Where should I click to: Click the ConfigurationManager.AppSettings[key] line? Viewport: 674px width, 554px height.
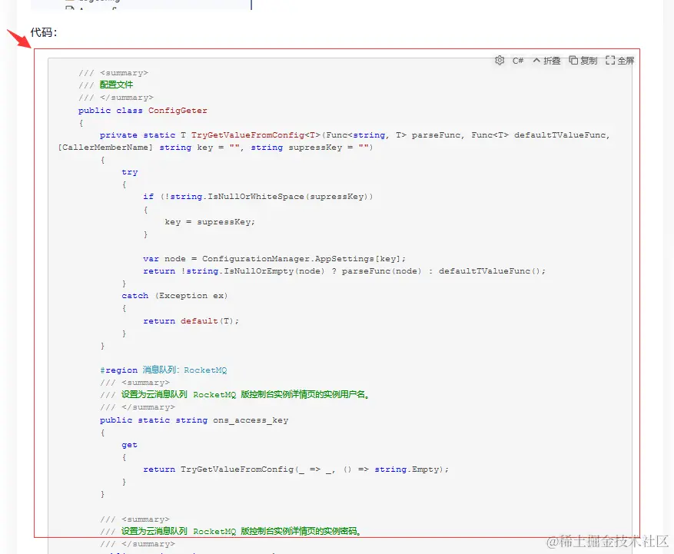pyautogui.click(x=274, y=259)
